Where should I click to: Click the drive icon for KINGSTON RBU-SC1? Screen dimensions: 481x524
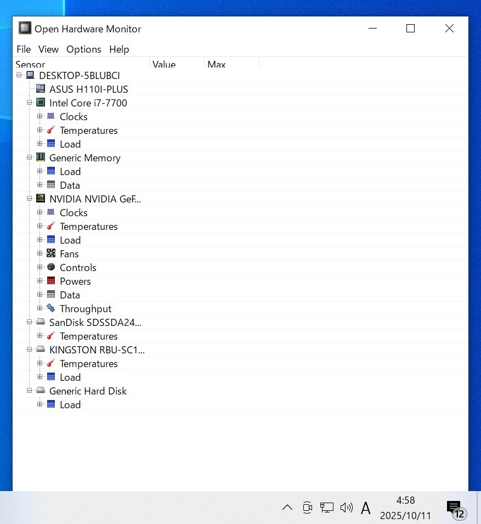point(41,349)
